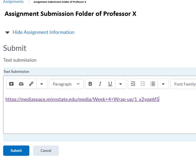Click the camera image insert icon

pyautogui.click(x=21, y=84)
